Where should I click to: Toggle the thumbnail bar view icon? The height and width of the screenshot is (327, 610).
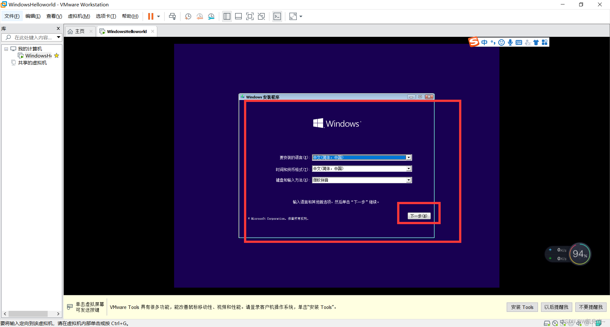tap(239, 16)
